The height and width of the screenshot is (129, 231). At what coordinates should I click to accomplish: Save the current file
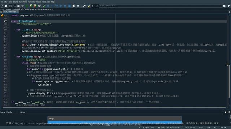pyautogui.click(x=10, y=6)
